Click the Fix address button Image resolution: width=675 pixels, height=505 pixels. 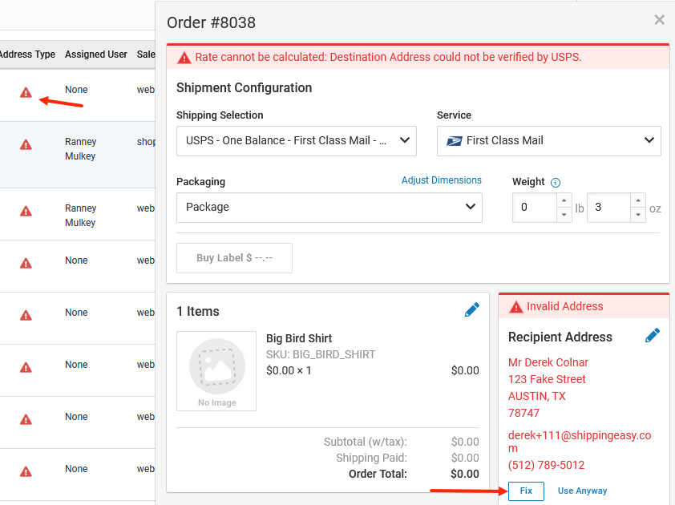point(526,491)
